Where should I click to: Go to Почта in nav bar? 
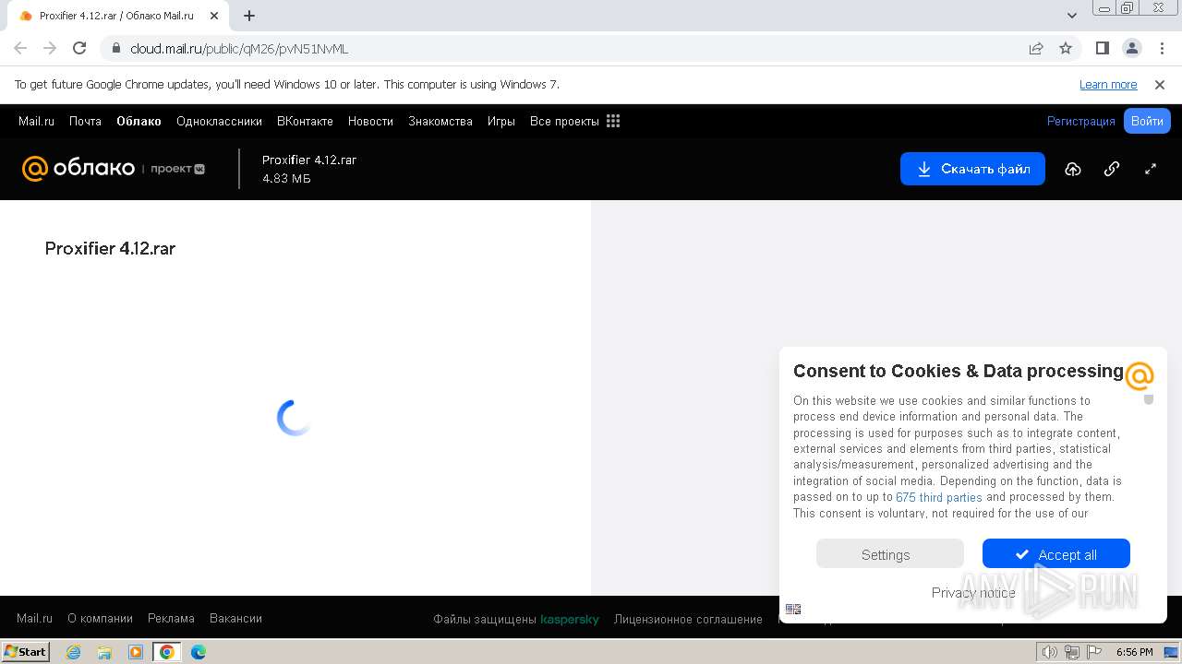point(85,121)
